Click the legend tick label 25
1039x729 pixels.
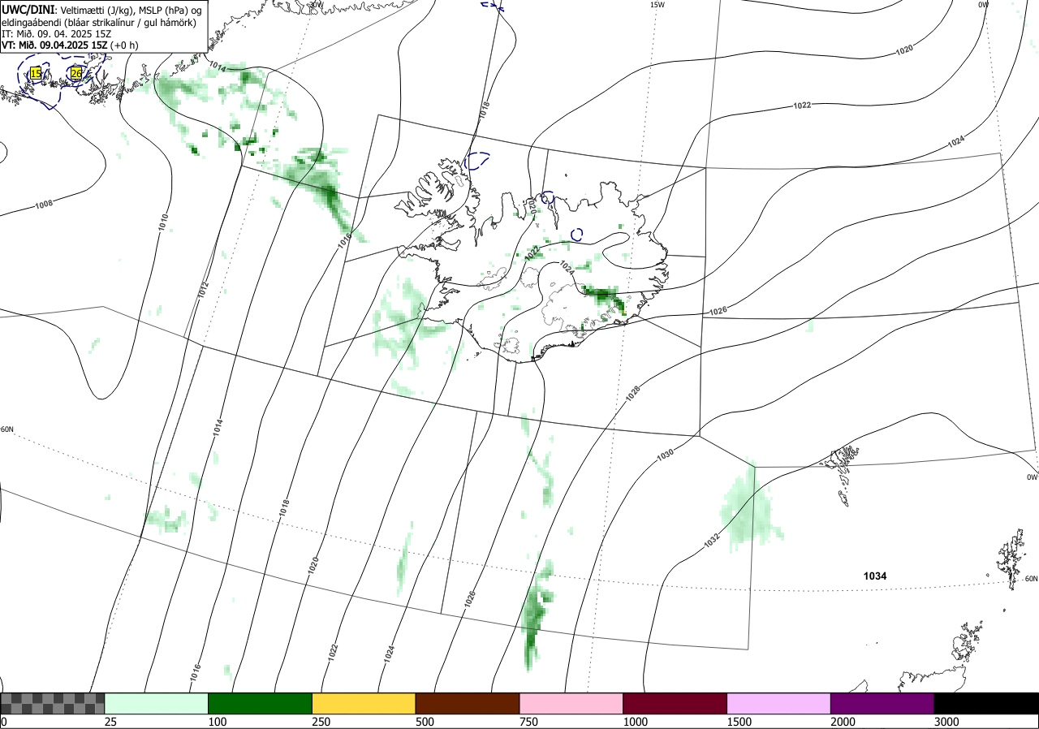coord(110,722)
